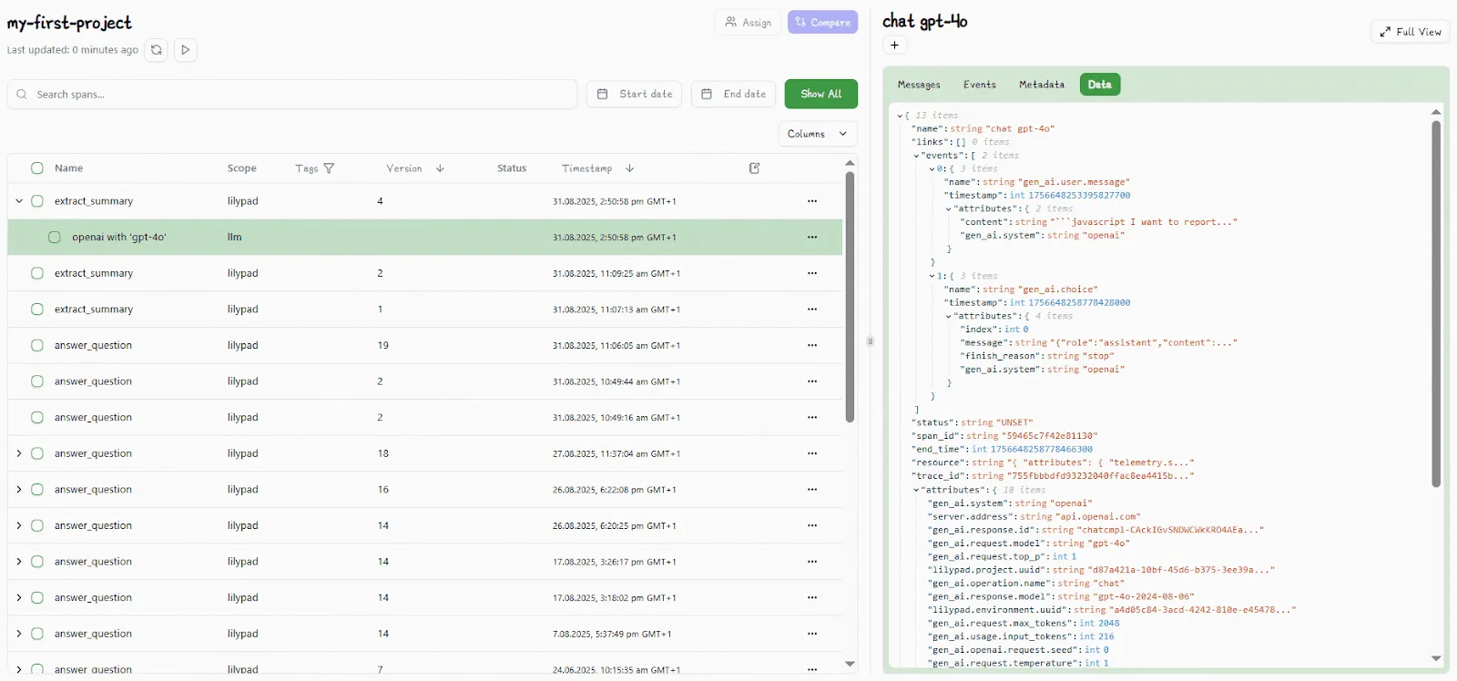Open the Columns dropdown

pyautogui.click(x=817, y=134)
